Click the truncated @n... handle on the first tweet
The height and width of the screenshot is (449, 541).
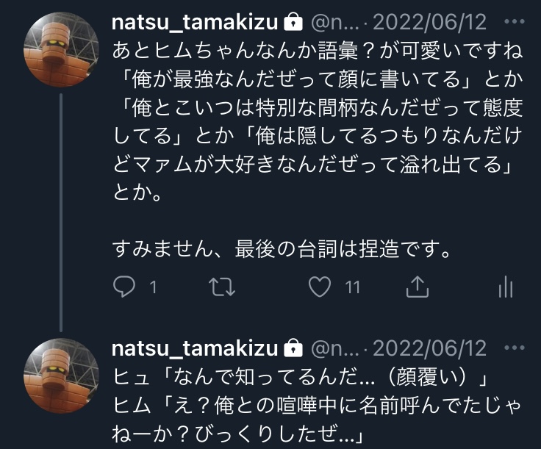click(334, 23)
